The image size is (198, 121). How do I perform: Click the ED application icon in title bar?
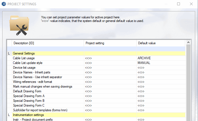point(4,4)
